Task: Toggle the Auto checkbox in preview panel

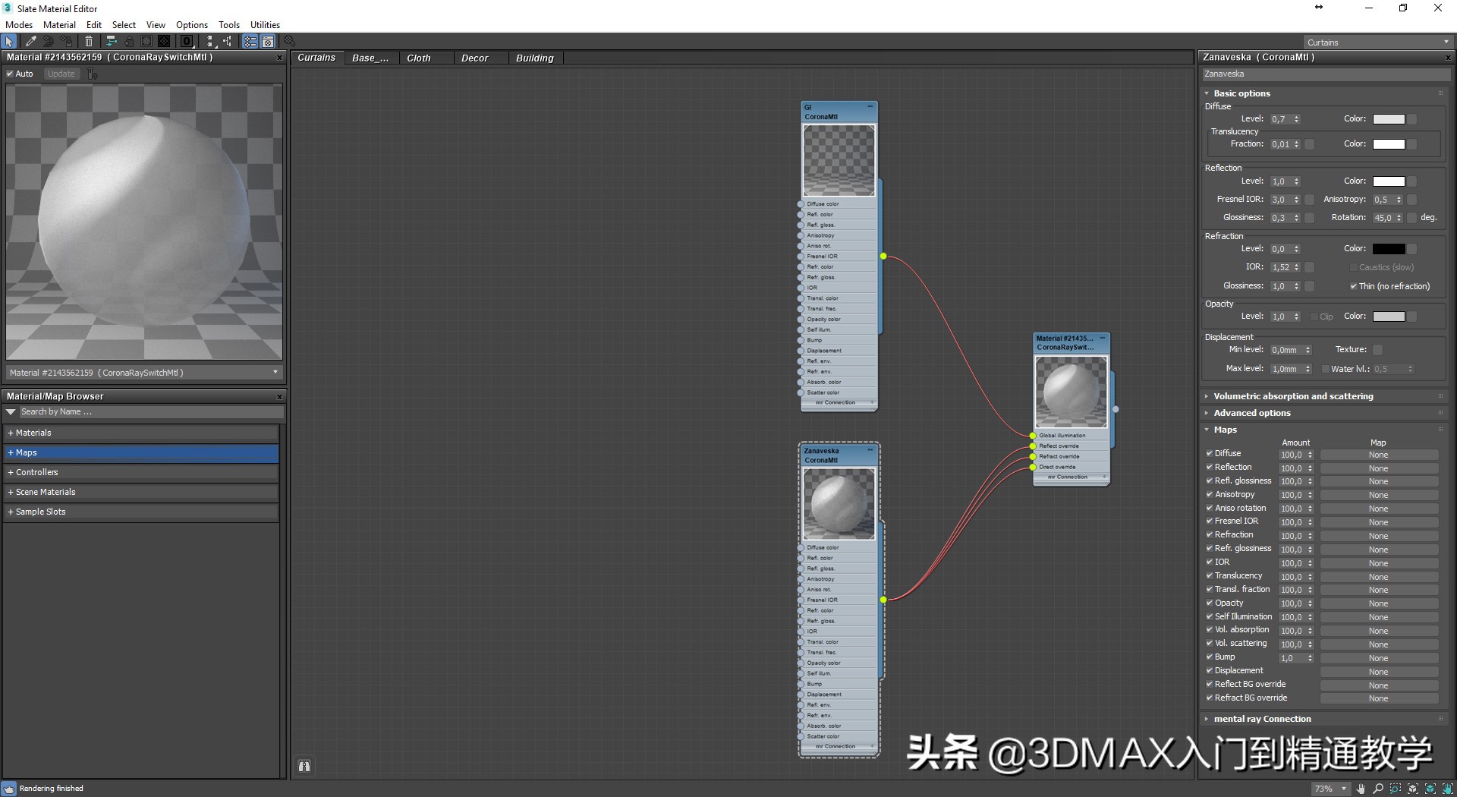Action: (x=9, y=74)
